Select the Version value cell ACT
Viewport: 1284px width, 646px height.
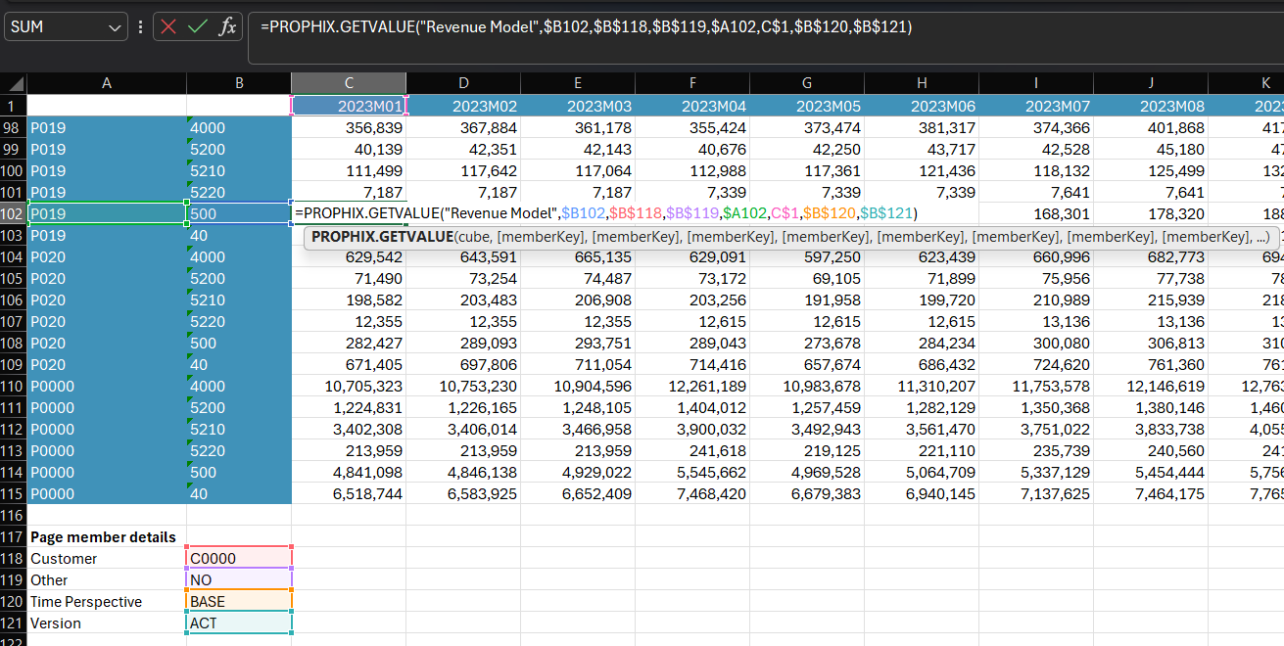pyautogui.click(x=238, y=623)
